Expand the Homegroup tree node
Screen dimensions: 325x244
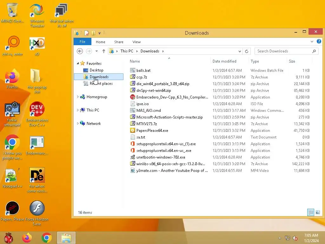[78, 97]
